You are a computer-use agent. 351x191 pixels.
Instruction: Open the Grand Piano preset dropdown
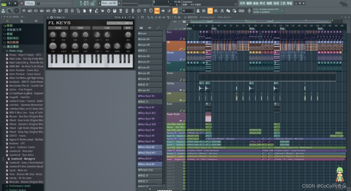118,23
